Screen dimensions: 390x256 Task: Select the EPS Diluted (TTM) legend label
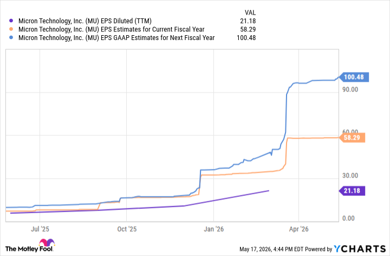(85, 21)
